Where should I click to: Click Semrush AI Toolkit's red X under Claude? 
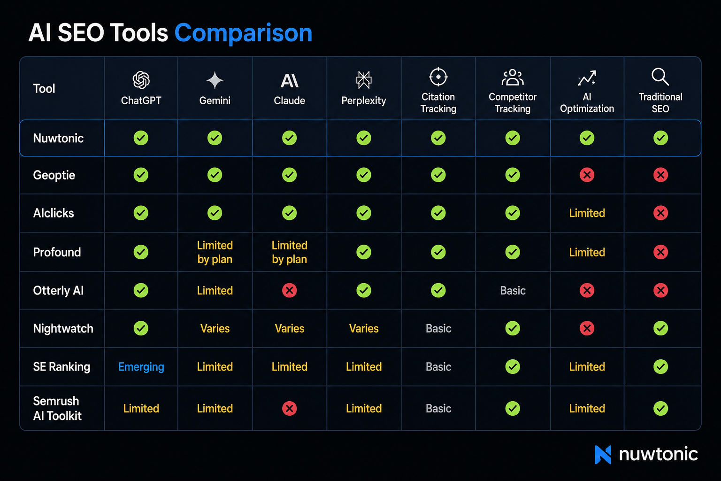tap(289, 409)
